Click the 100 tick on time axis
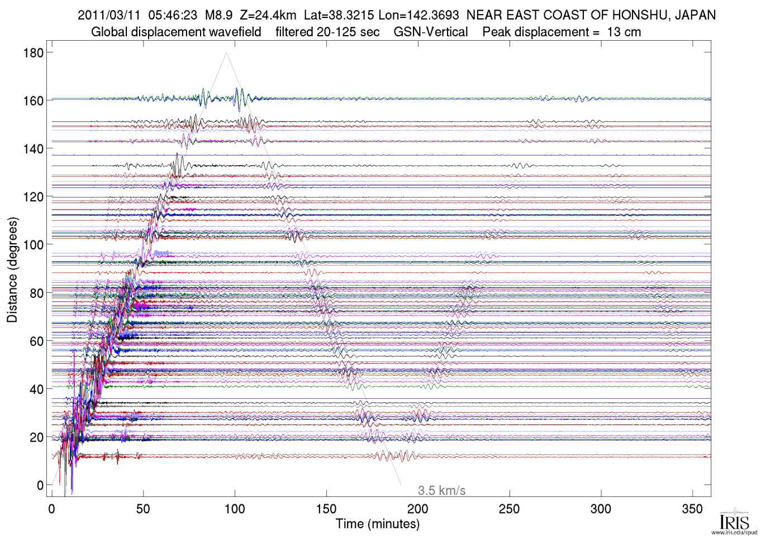The image size is (761, 536). 235,509
